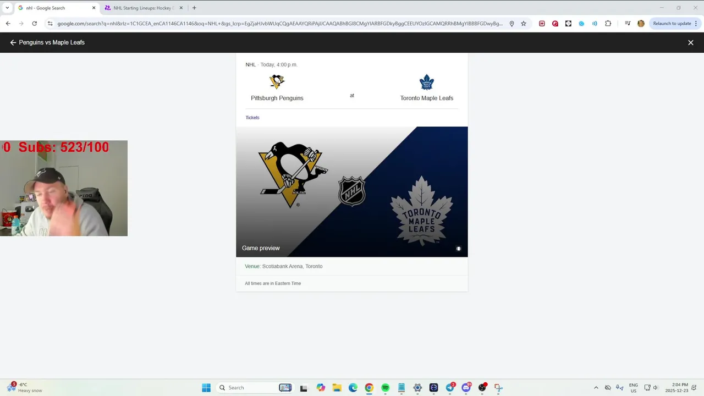Viewport: 704px width, 396px height.
Task: Click browser back arrow
Action: pos(8,24)
